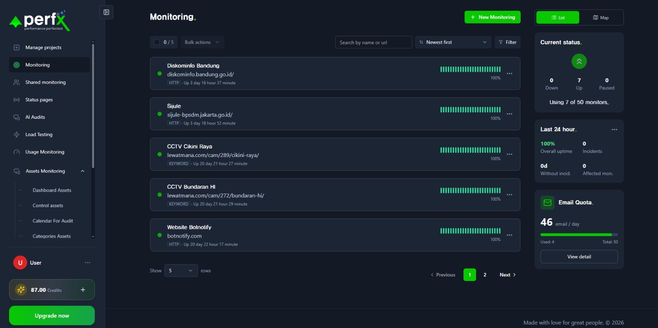Open options menu for Website Botnotify
The width and height of the screenshot is (658, 328).
[510, 235]
